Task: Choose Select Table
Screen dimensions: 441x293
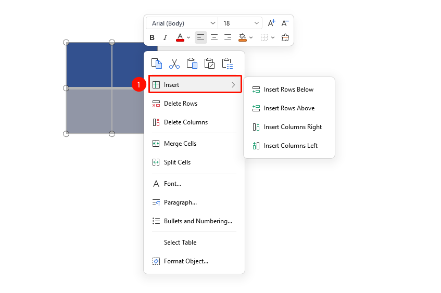Action: 194,243
